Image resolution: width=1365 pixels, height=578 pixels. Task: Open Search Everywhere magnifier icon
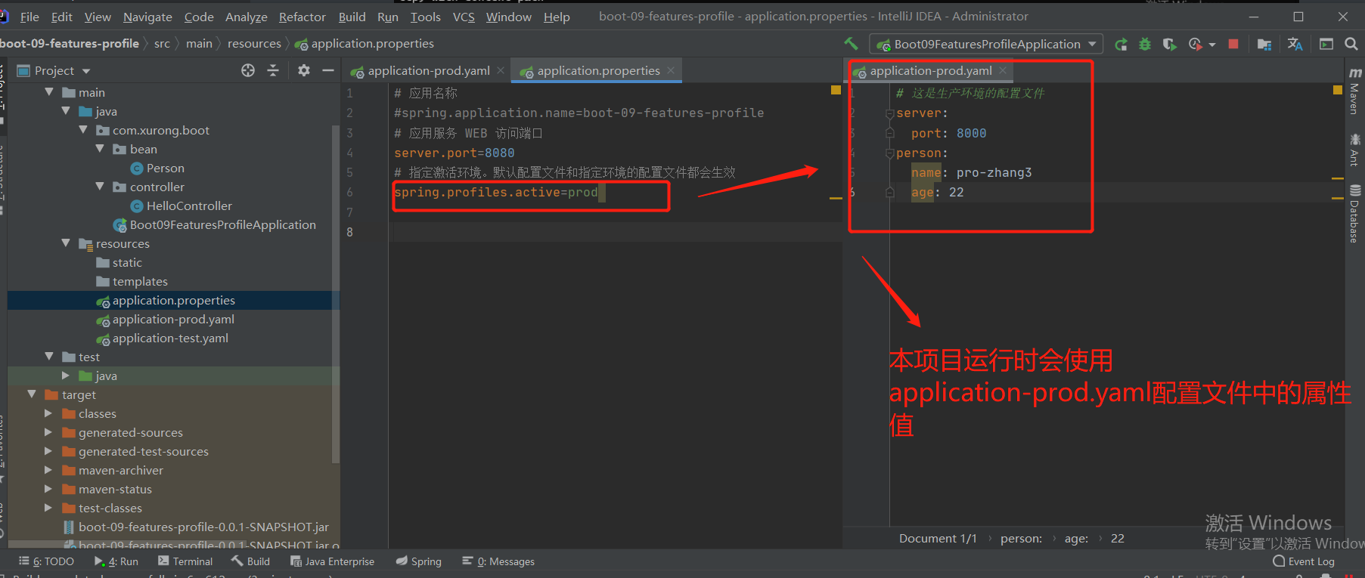(x=1351, y=45)
